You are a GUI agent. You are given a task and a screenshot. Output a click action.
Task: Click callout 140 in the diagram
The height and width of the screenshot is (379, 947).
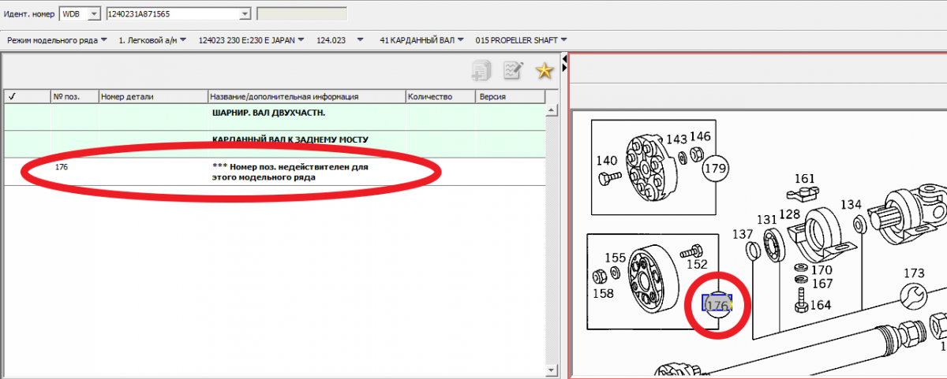607,161
